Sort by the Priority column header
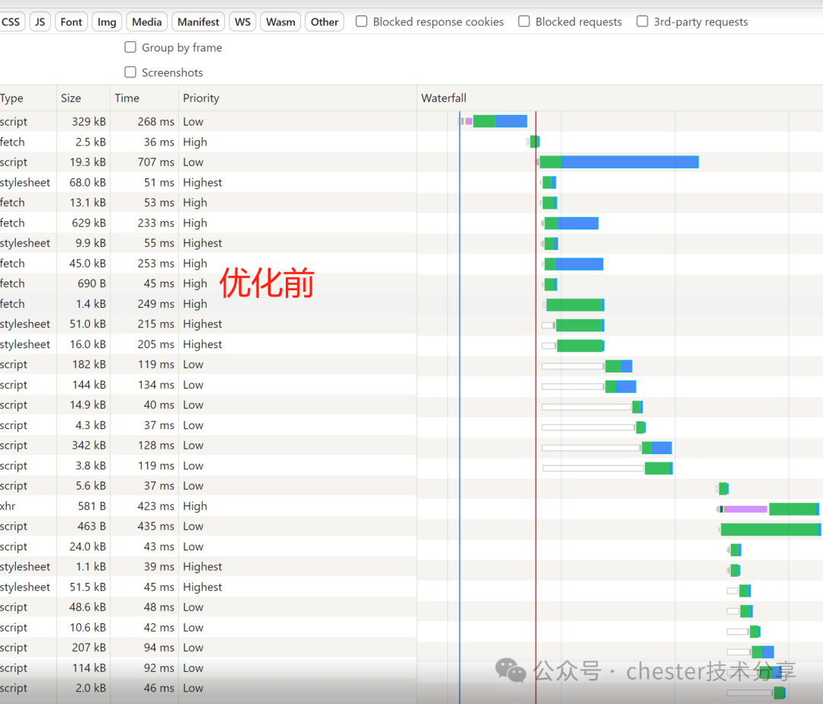Viewport: 823px width, 704px height. pos(298,98)
